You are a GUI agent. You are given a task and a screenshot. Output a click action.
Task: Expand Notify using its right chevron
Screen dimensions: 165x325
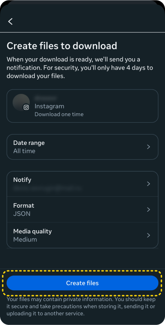coord(148,184)
